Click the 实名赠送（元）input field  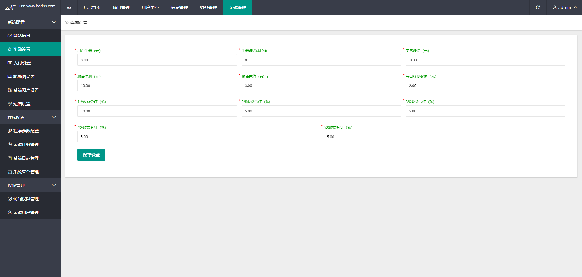tap(485, 60)
